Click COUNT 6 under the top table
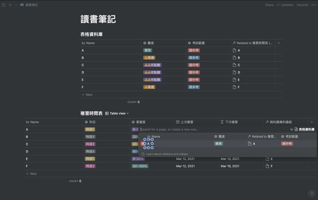Screen dimensions: 318x200 [134, 102]
